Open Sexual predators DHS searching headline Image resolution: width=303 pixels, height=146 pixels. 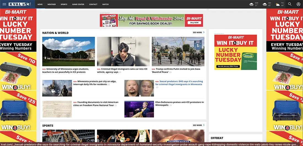(x=179, y=83)
